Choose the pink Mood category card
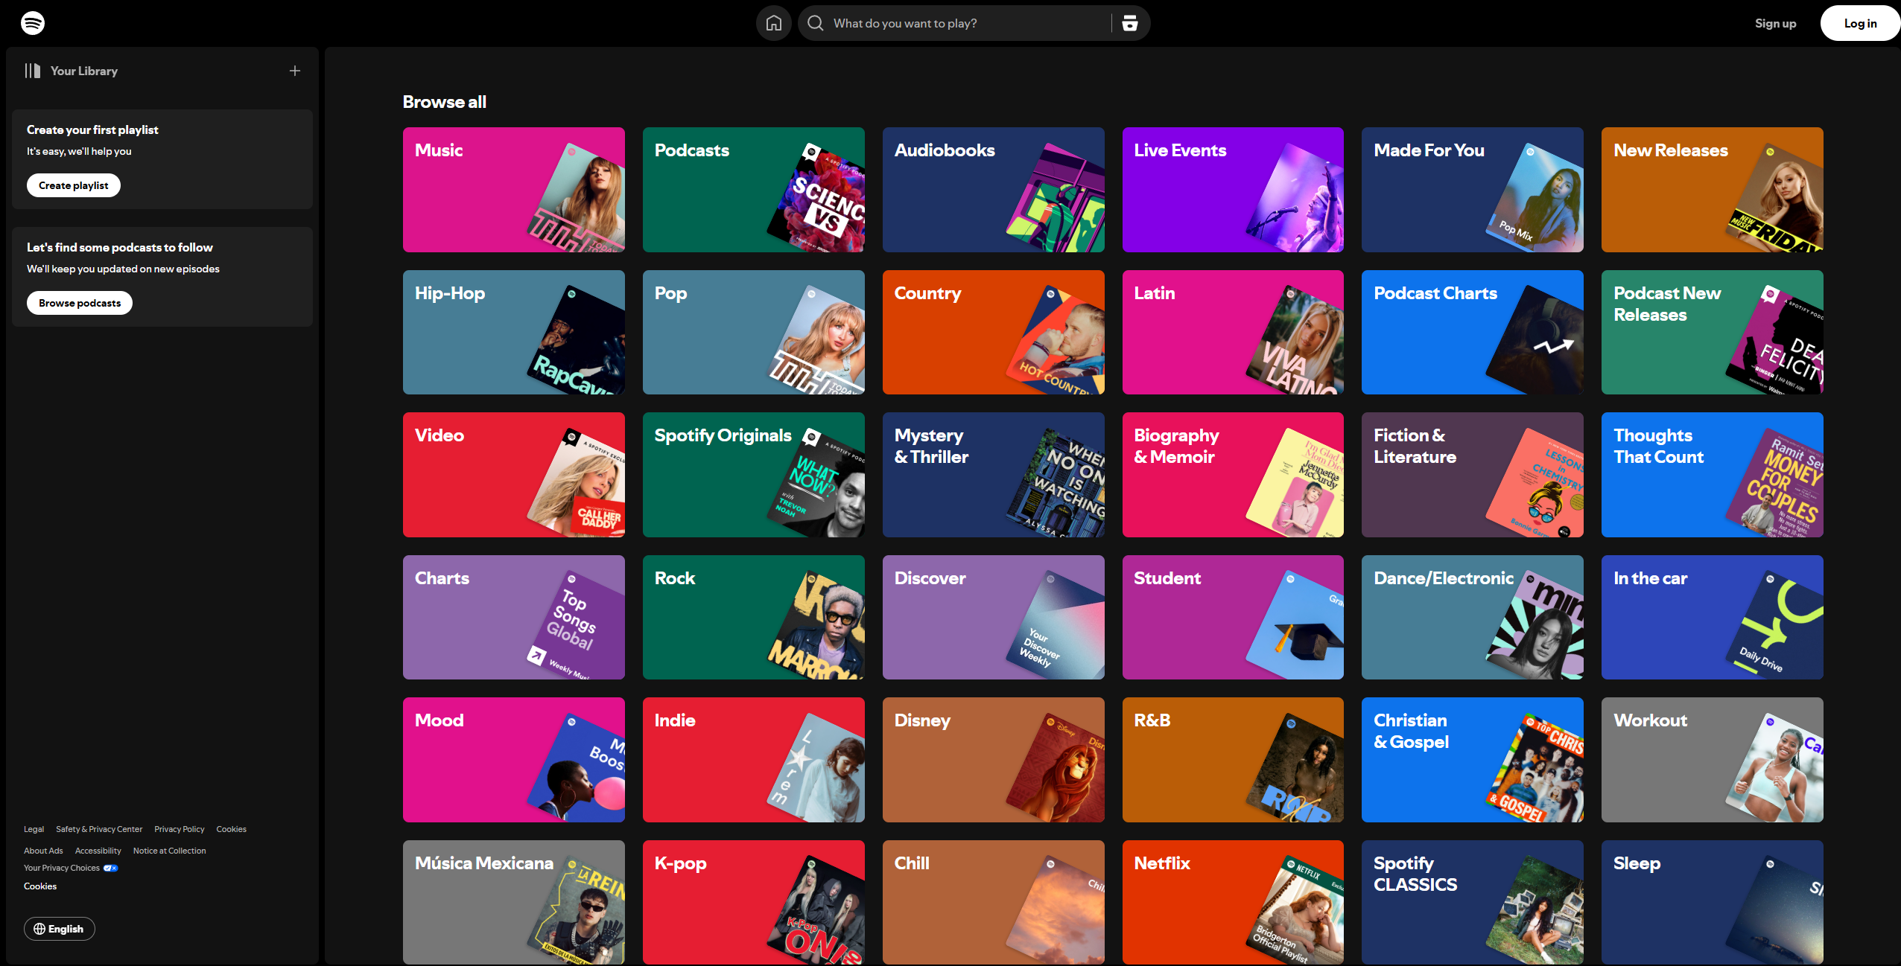Viewport: 1901px width, 966px height. pyautogui.click(x=513, y=759)
